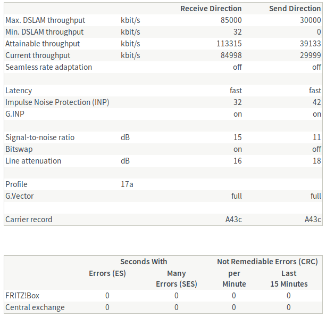Click the Send Direction column header
326x317 pixels.
(295, 9)
